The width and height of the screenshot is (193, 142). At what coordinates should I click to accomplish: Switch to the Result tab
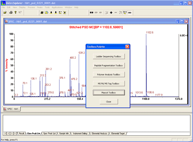coord(22,133)
